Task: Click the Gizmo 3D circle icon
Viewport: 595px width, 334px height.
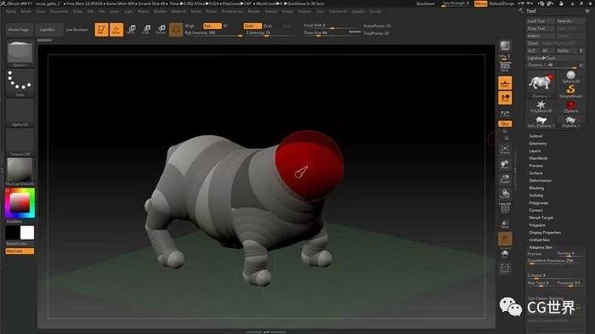Action: point(176,29)
